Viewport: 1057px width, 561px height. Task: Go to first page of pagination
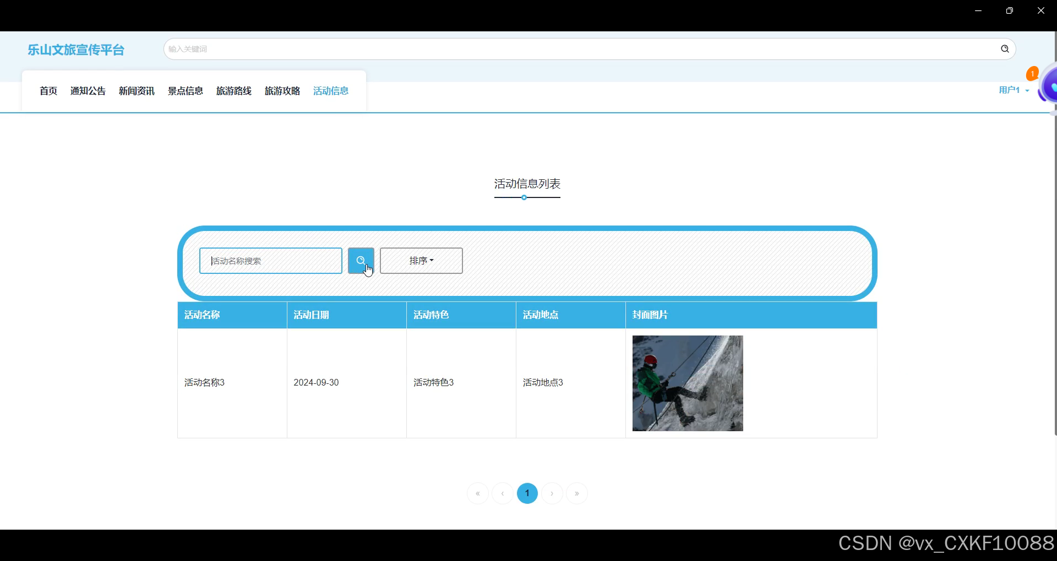click(478, 493)
